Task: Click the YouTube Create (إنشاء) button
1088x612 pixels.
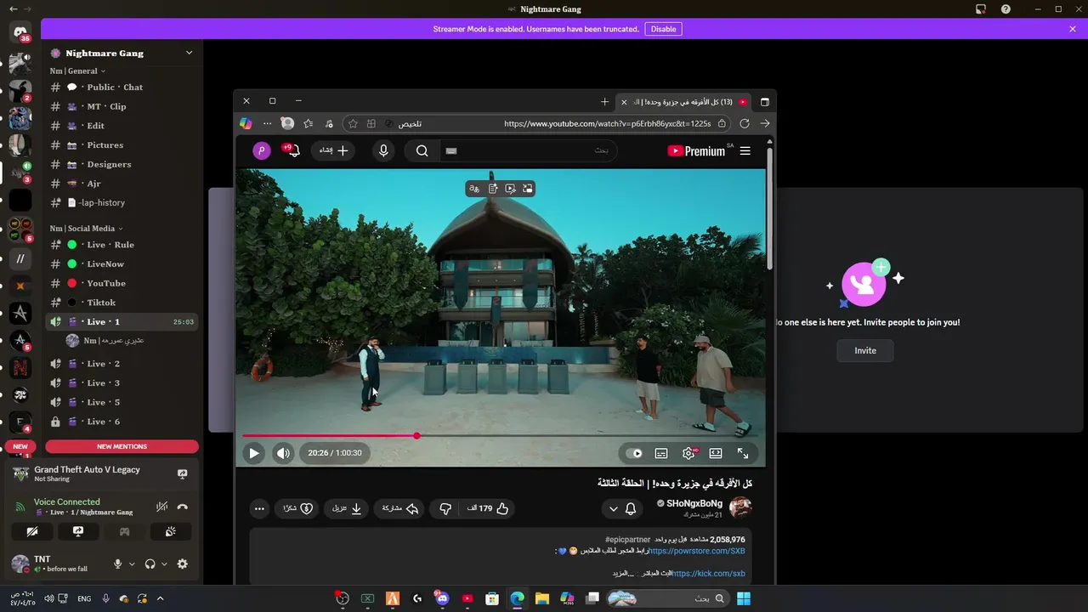Action: [334, 150]
